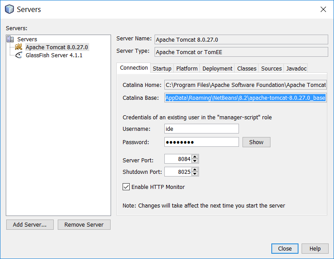Open Help for the Servers dialog
This screenshot has height=259, width=334.
[315, 249]
